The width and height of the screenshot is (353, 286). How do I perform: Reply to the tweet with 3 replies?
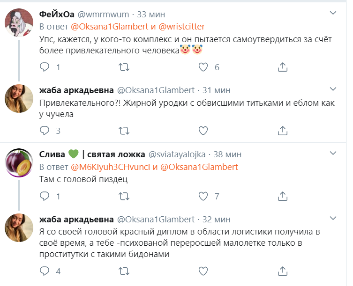coord(45,131)
